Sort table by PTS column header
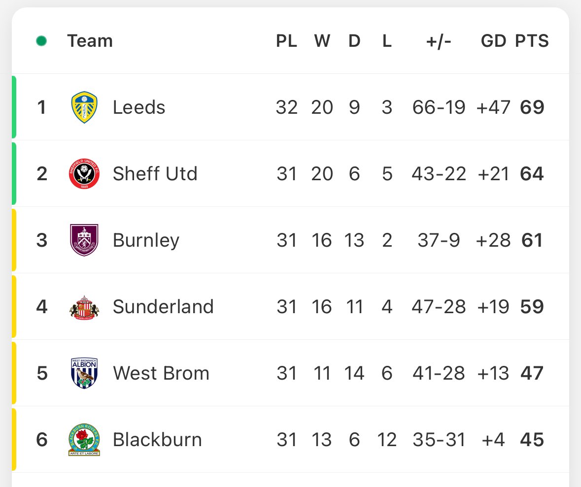Viewport: 581px width, 487px height. pos(532,41)
